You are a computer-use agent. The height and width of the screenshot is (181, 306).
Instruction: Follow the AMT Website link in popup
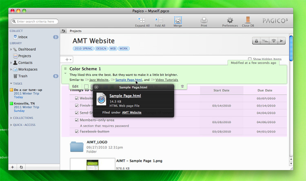pos(132,112)
